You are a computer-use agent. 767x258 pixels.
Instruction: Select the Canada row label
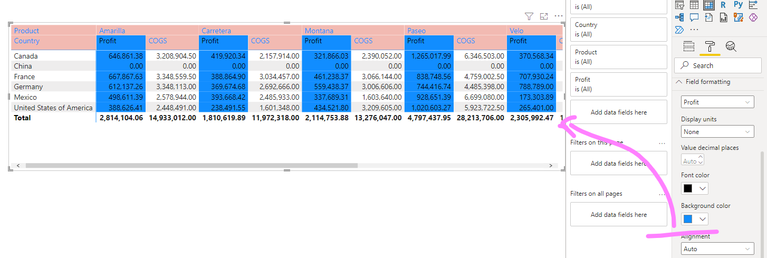coord(26,56)
